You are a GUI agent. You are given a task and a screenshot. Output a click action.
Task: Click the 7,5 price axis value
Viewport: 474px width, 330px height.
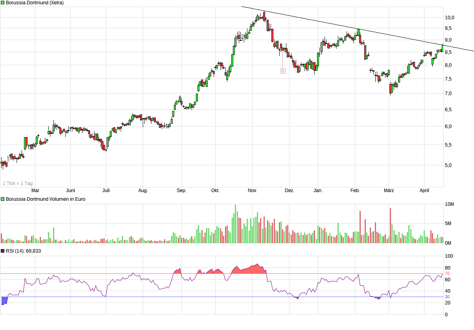[448, 79]
